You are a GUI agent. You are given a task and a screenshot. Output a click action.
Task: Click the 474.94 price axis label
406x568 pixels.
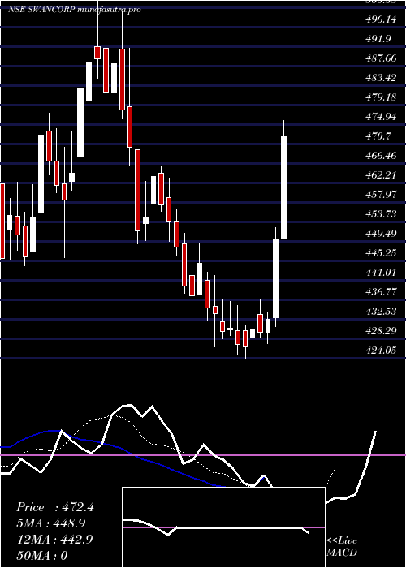381,117
